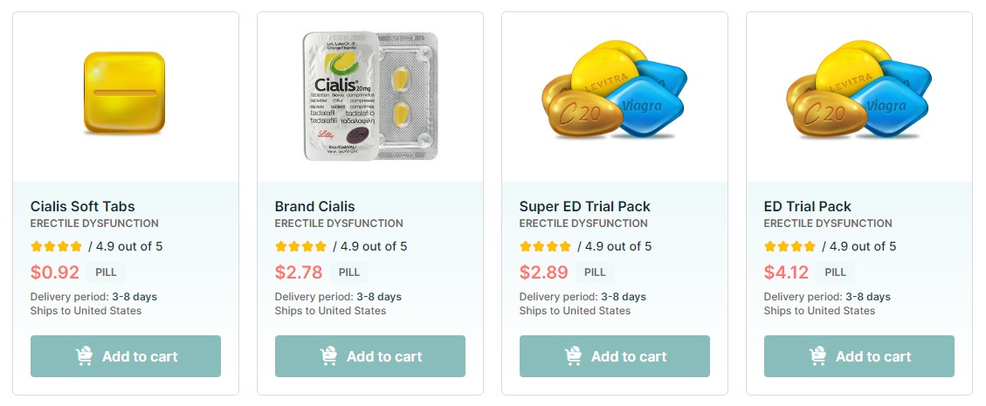Screen dimensions: 986x406
Task: Select the yellow soft tab pill image
Action: click(x=125, y=93)
